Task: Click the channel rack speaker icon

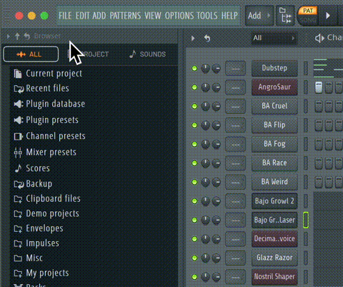Action: pyautogui.click(x=319, y=38)
